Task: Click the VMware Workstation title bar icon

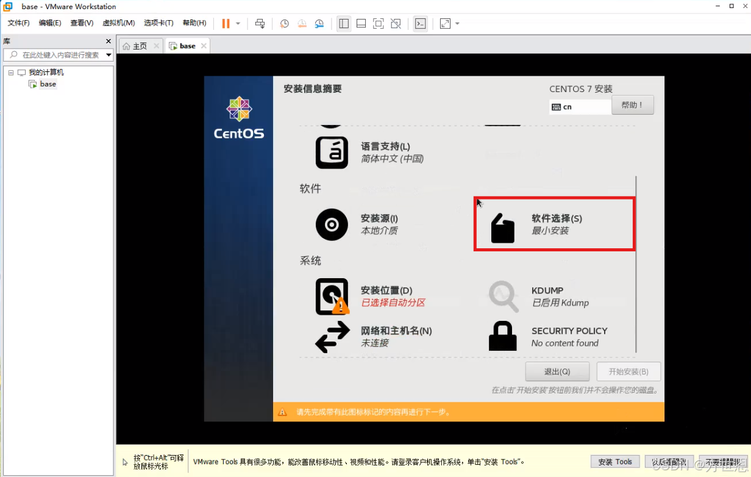Action: (8, 7)
